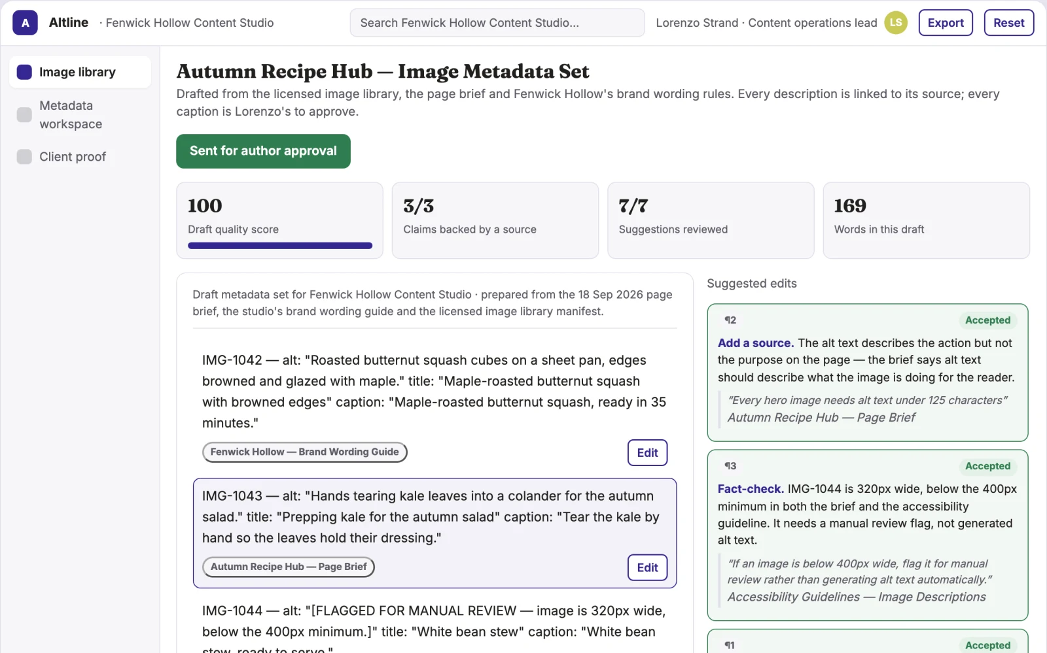The height and width of the screenshot is (653, 1047).
Task: Click the Accepted badge on ¶1 suggestion
Action: pos(987,645)
